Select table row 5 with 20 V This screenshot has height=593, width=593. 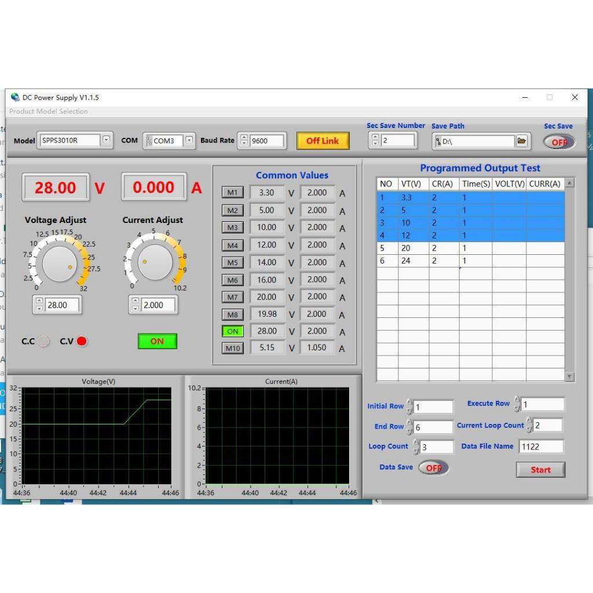click(470, 248)
